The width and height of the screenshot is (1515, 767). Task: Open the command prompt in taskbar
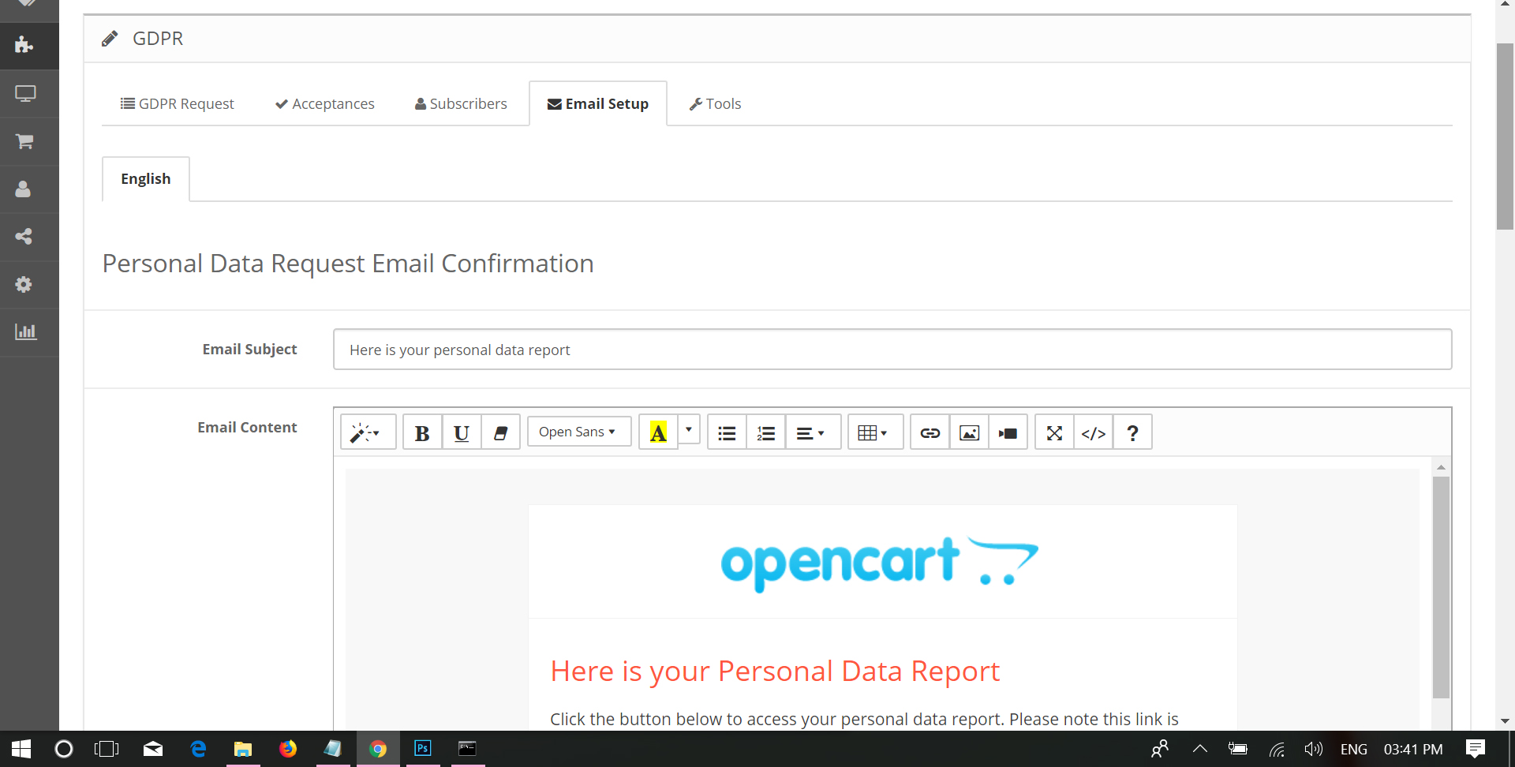468,749
